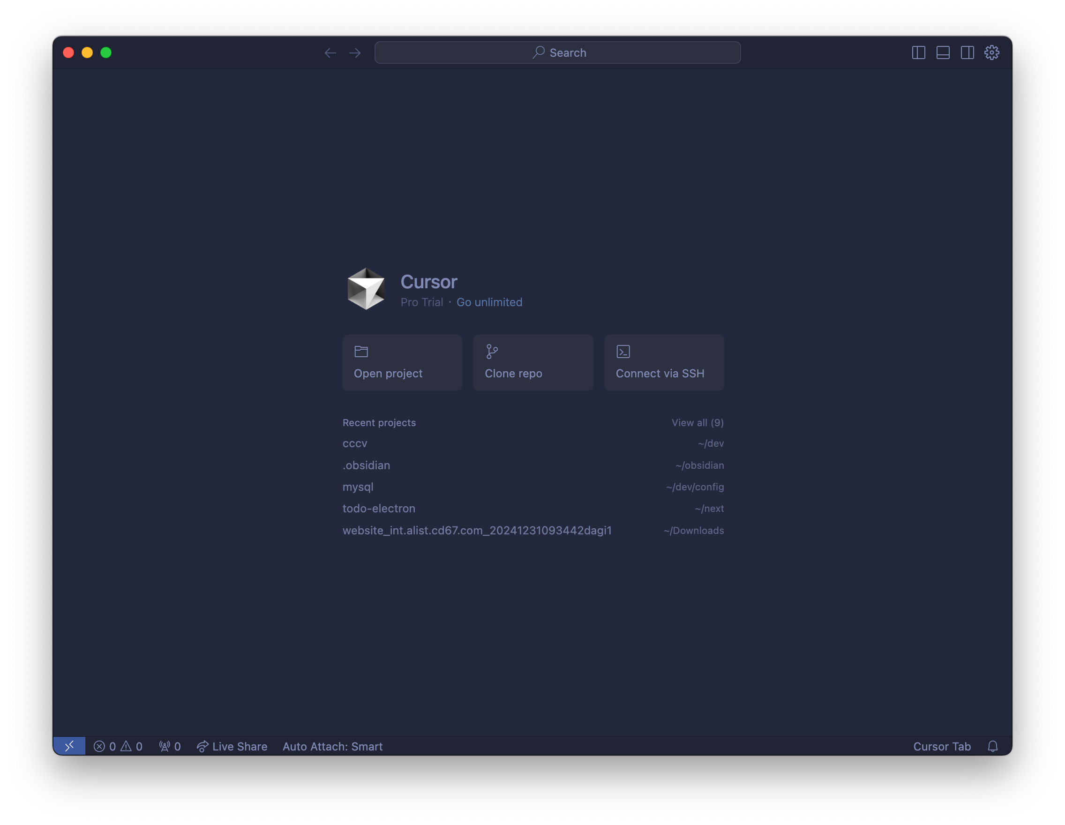Open the notifications bell
This screenshot has width=1065, height=825.
click(x=992, y=747)
